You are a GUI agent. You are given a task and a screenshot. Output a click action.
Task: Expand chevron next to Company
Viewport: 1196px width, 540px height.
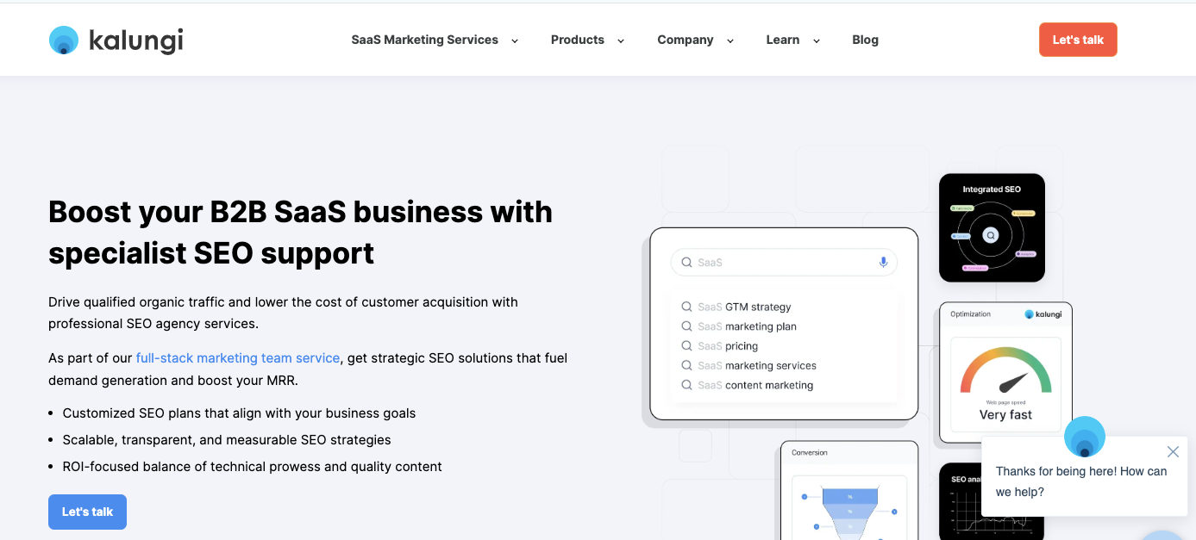(x=729, y=40)
